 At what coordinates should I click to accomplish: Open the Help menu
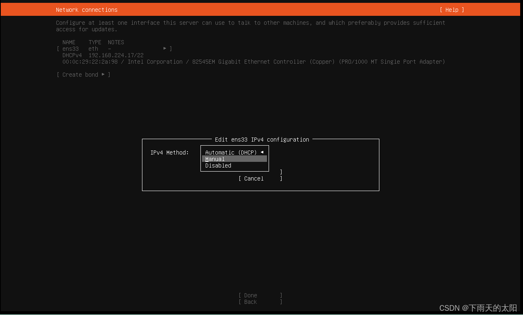click(x=451, y=9)
